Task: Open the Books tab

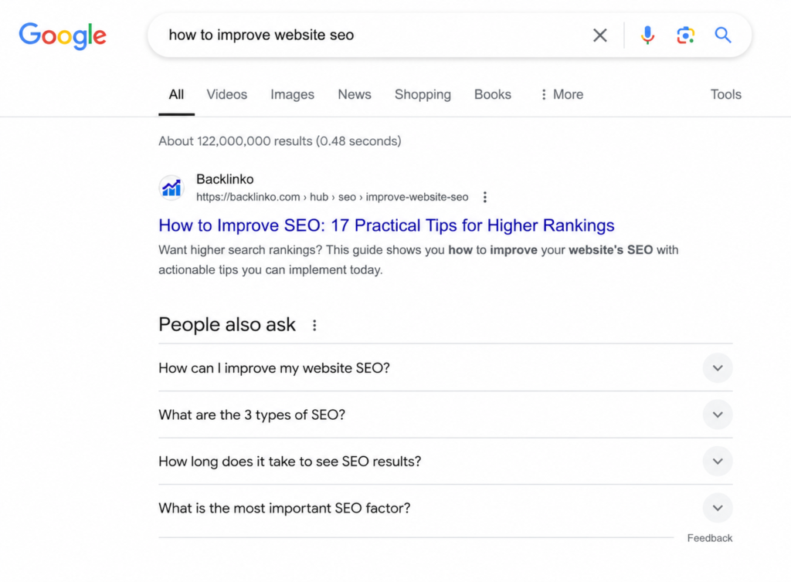Action: (492, 94)
